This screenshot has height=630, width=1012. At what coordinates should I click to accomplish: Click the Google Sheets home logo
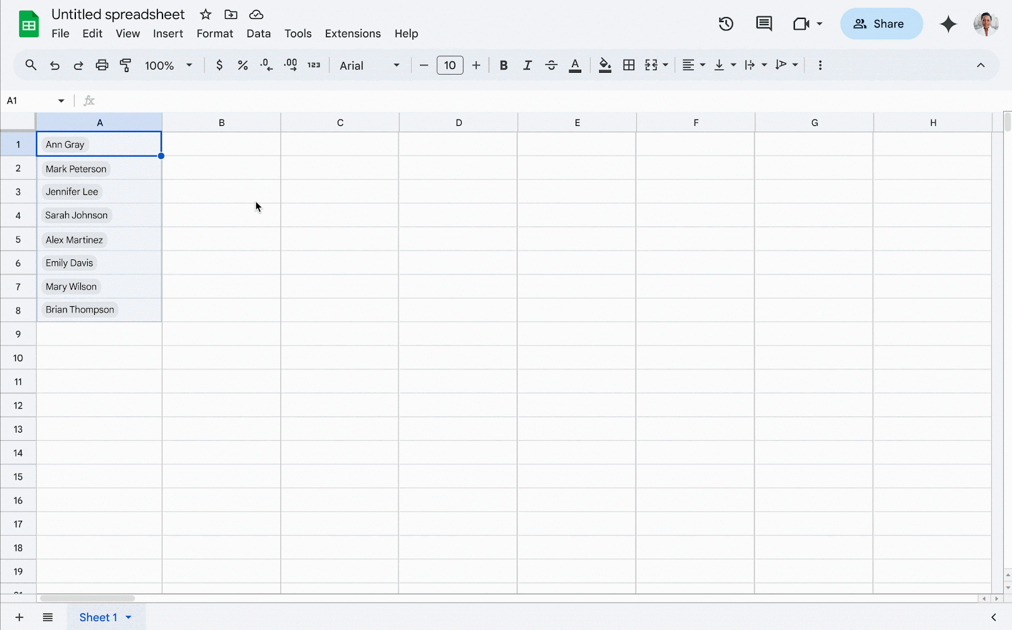pos(29,24)
